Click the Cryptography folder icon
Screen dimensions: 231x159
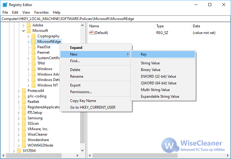(33, 36)
